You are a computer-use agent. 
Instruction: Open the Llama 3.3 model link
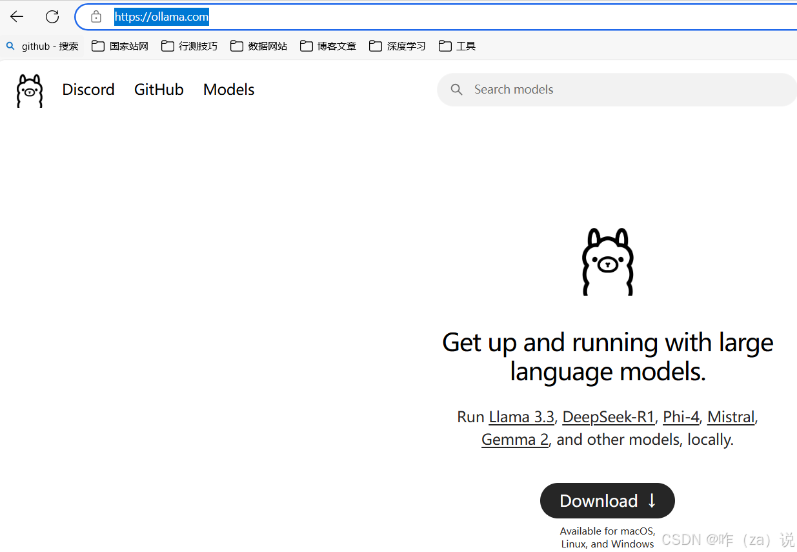pos(521,417)
